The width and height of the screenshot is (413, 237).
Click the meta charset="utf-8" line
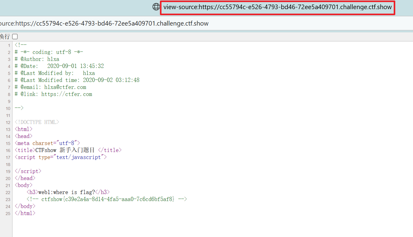point(47,143)
